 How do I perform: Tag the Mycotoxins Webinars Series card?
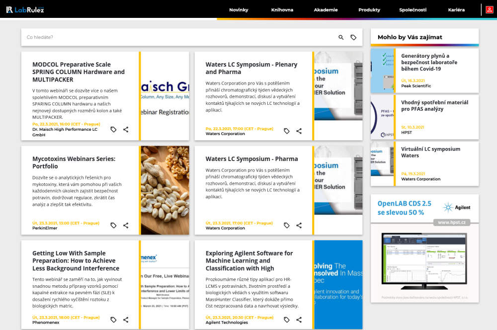[x=113, y=226]
